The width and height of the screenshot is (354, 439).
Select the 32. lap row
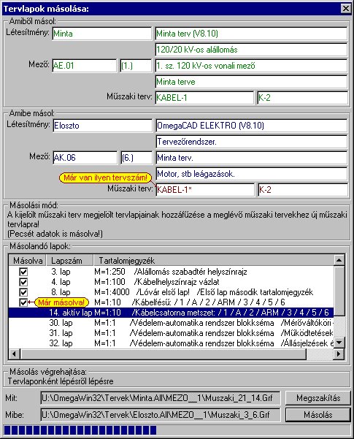coord(172,343)
